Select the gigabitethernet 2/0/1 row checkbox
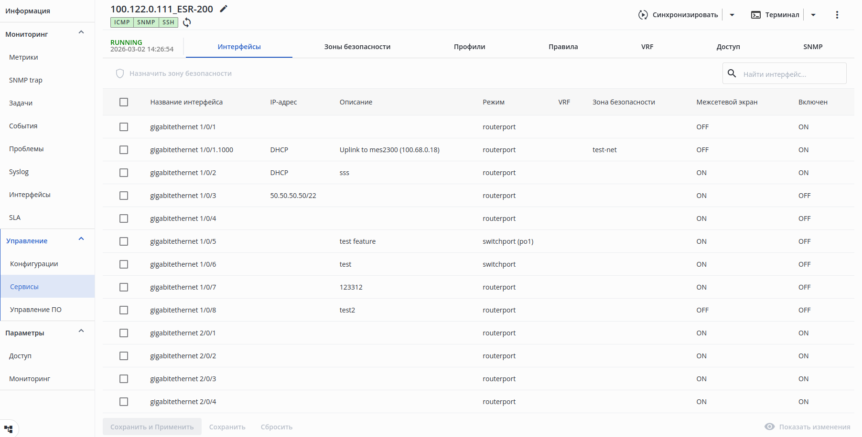Viewport: 862px width, 437px height. (x=124, y=333)
